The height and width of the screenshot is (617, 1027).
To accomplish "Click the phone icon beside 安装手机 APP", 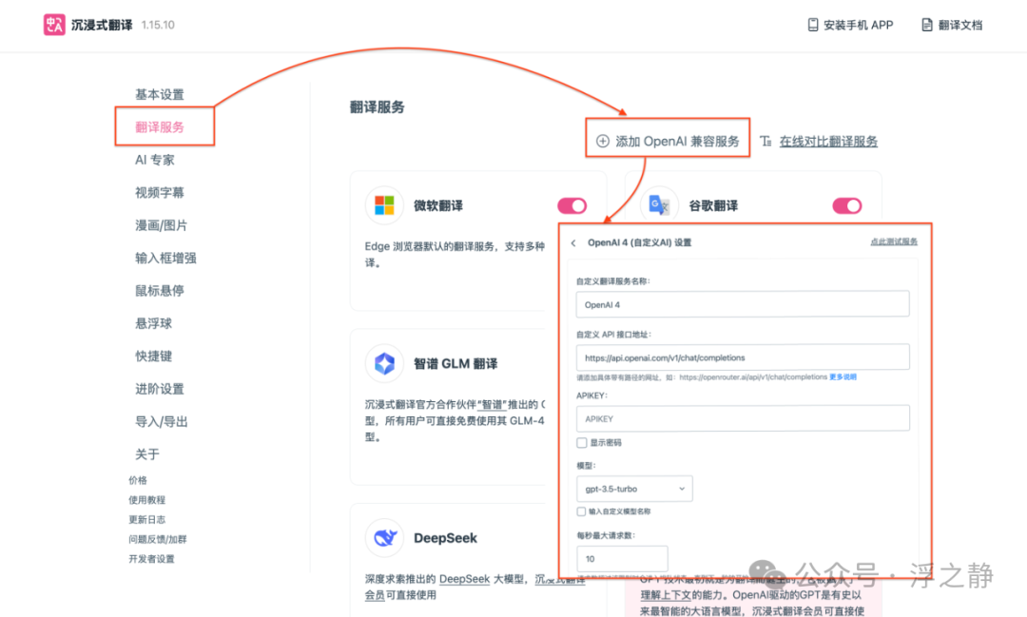I will [813, 25].
